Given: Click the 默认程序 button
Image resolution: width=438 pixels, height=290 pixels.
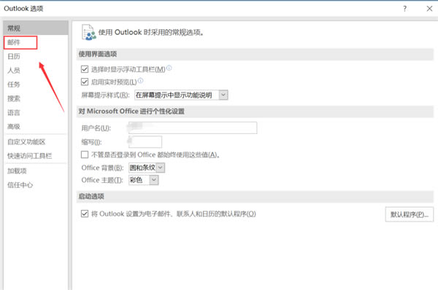Looking at the screenshot, I should click(410, 214).
